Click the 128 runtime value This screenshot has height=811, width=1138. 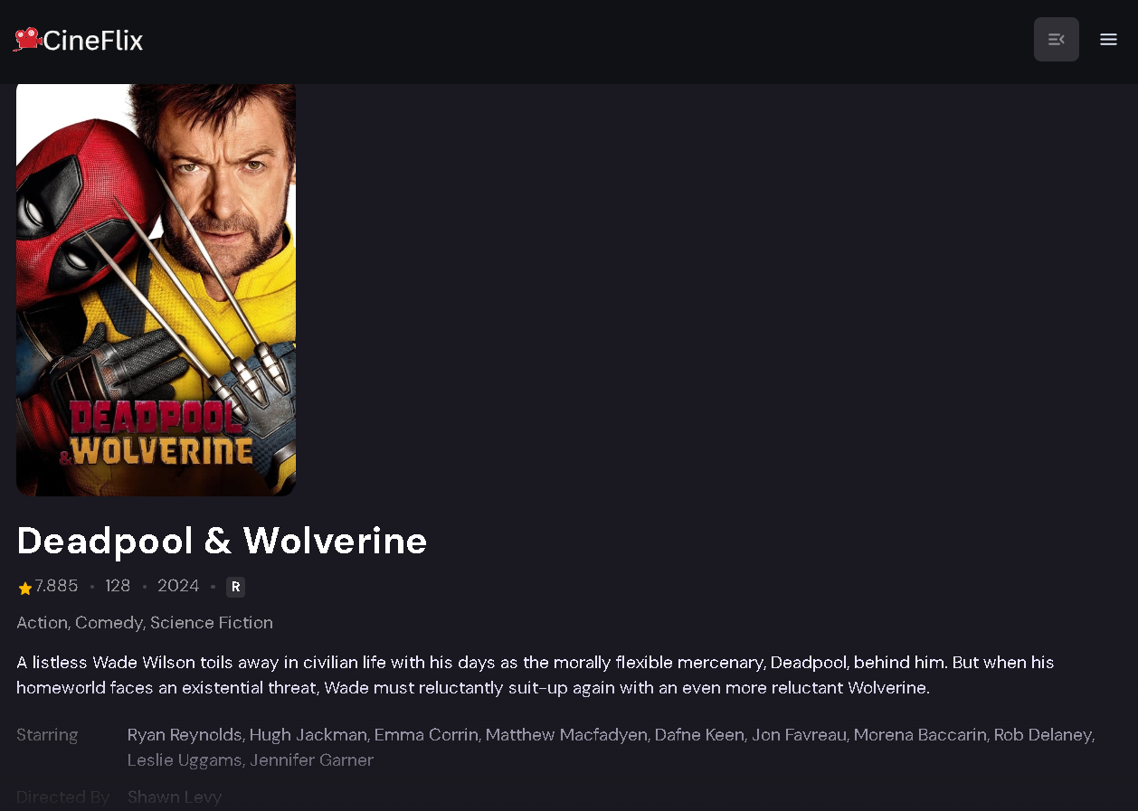pyautogui.click(x=118, y=586)
